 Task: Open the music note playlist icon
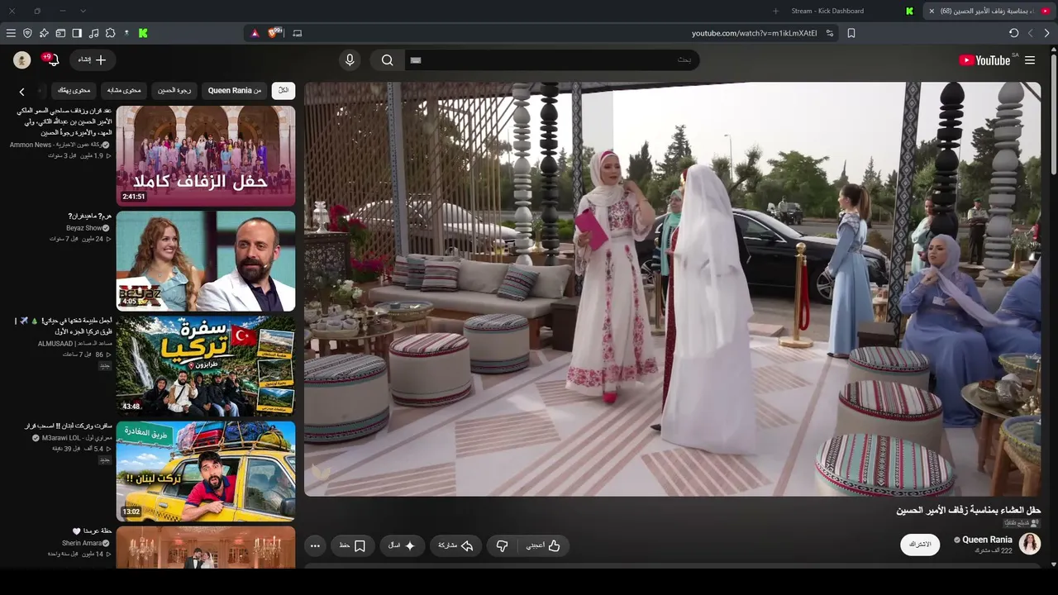click(x=93, y=33)
